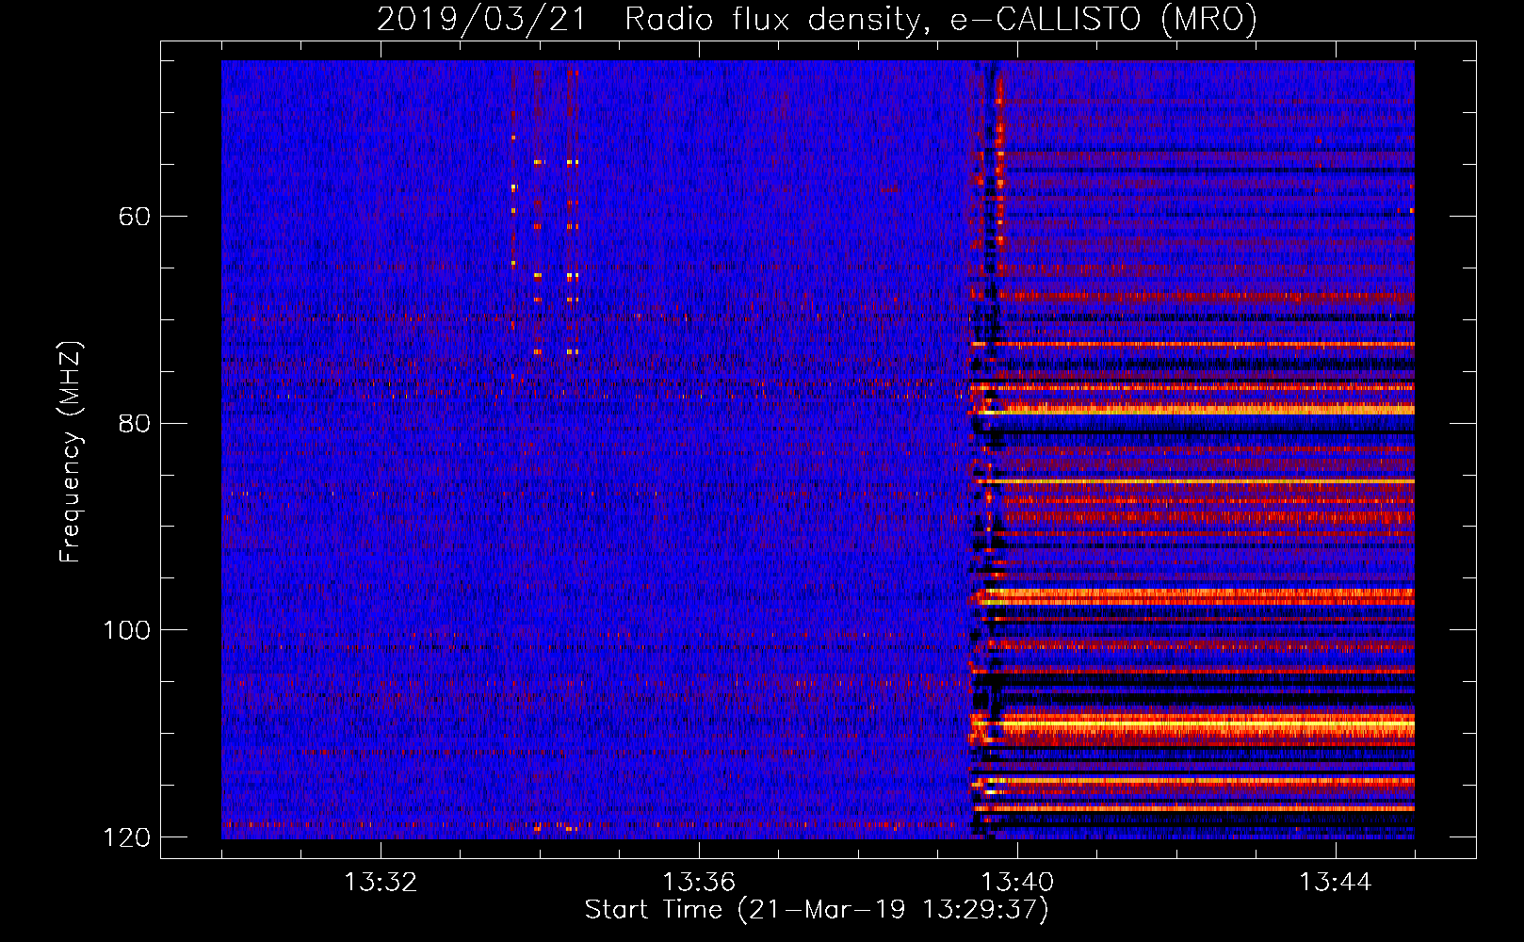
Task: Click the 13:40 time tick label
Action: coord(1017,883)
